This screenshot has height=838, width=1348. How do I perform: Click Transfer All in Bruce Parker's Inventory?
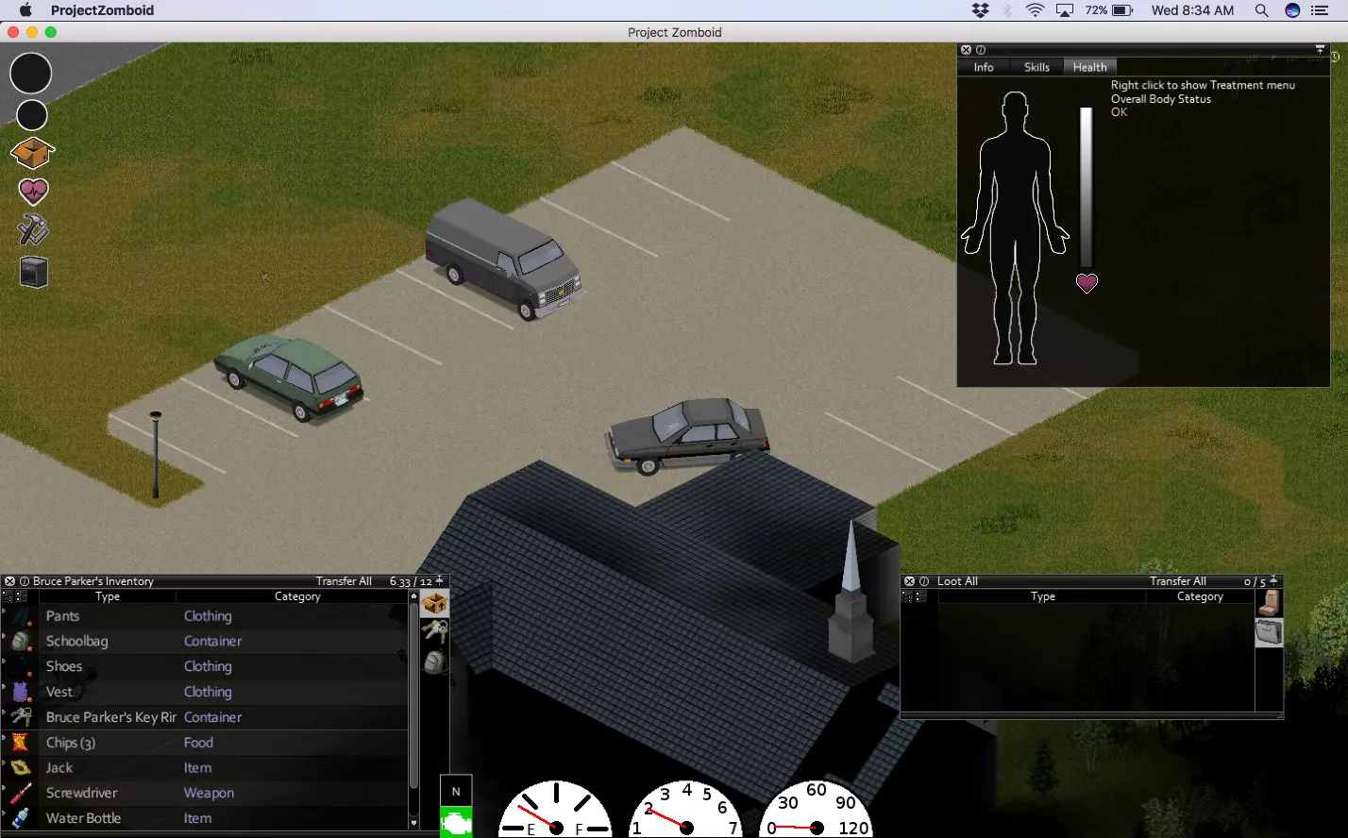coord(344,581)
